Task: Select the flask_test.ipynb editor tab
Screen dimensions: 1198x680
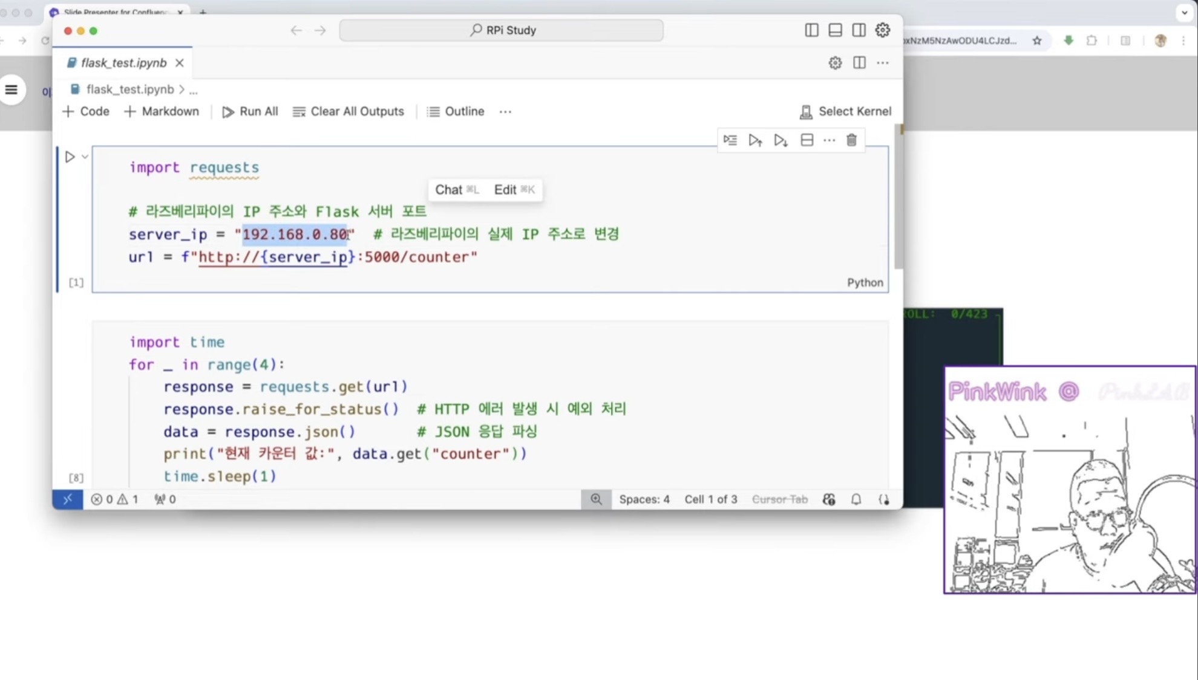Action: point(123,63)
